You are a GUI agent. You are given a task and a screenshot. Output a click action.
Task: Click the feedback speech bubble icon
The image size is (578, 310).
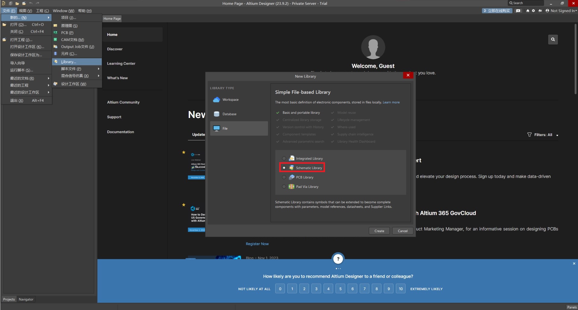click(518, 11)
